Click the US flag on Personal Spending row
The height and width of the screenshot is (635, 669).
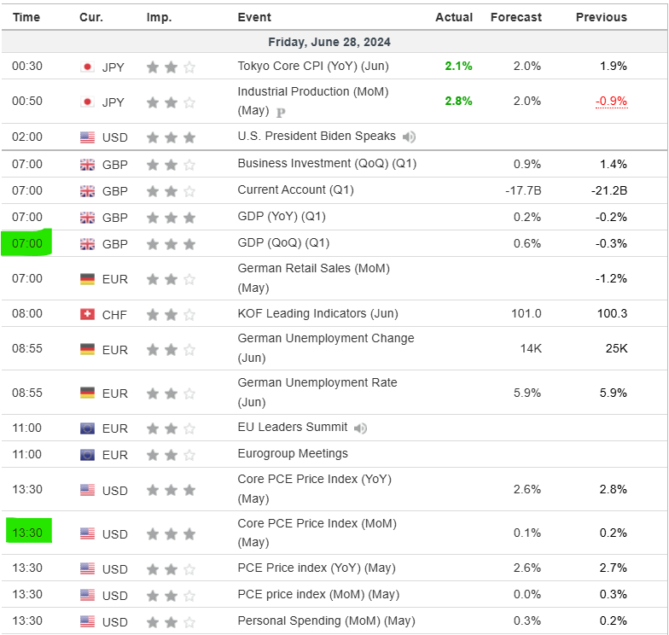tap(87, 621)
